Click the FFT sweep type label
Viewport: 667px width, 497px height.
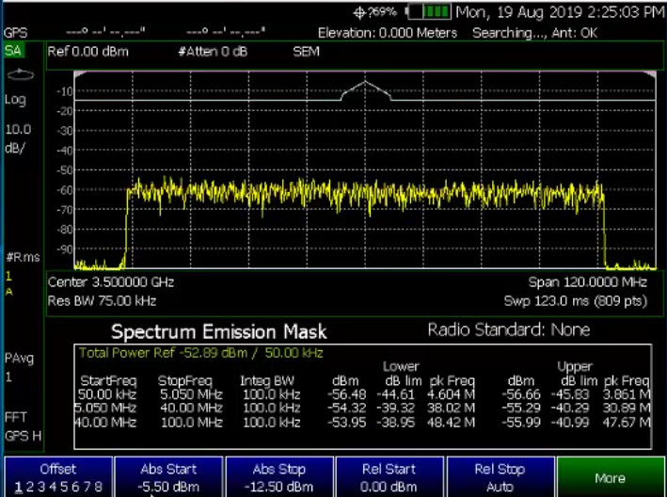click(16, 417)
